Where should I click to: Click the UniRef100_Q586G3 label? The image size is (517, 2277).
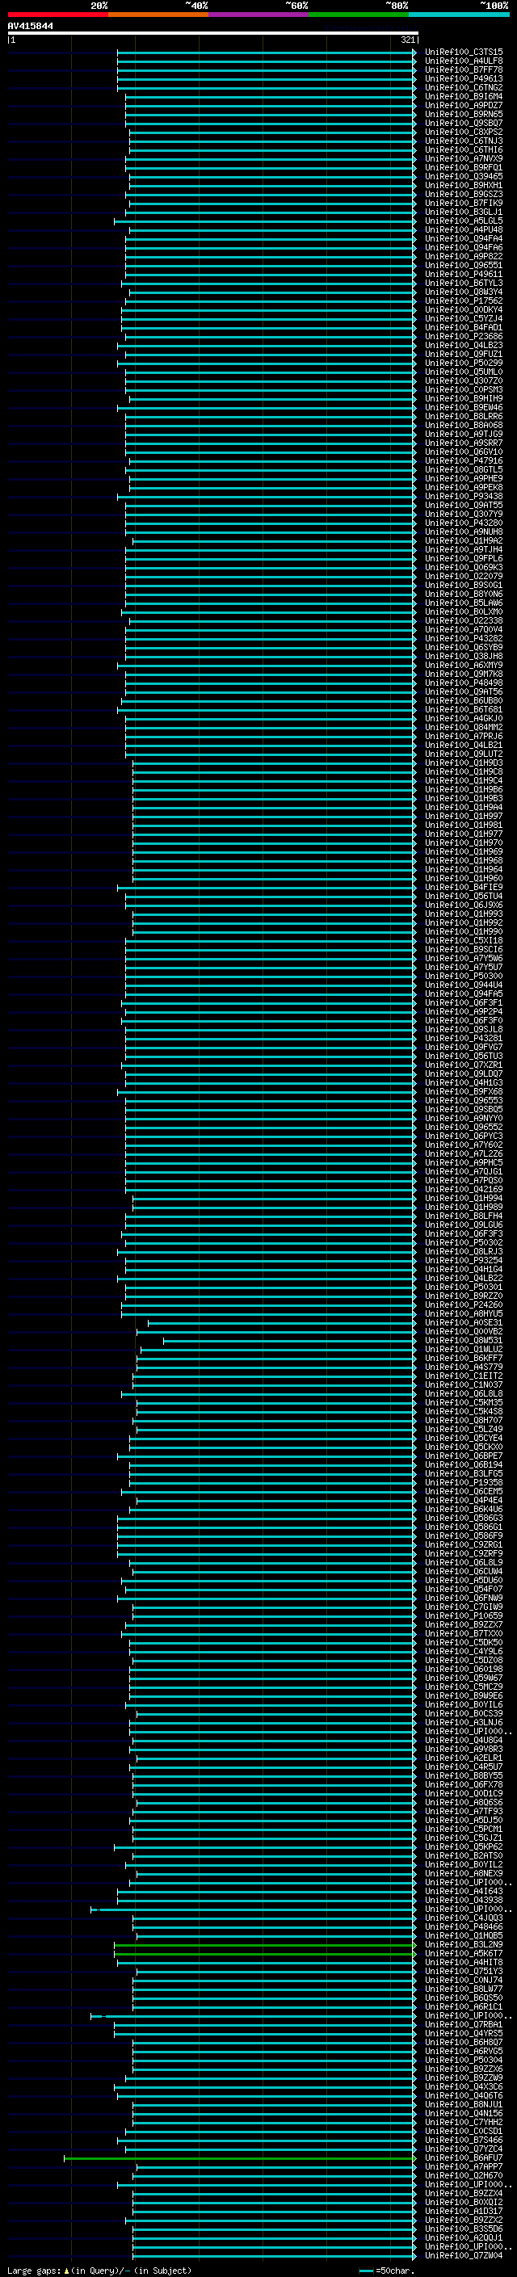pos(464,1519)
